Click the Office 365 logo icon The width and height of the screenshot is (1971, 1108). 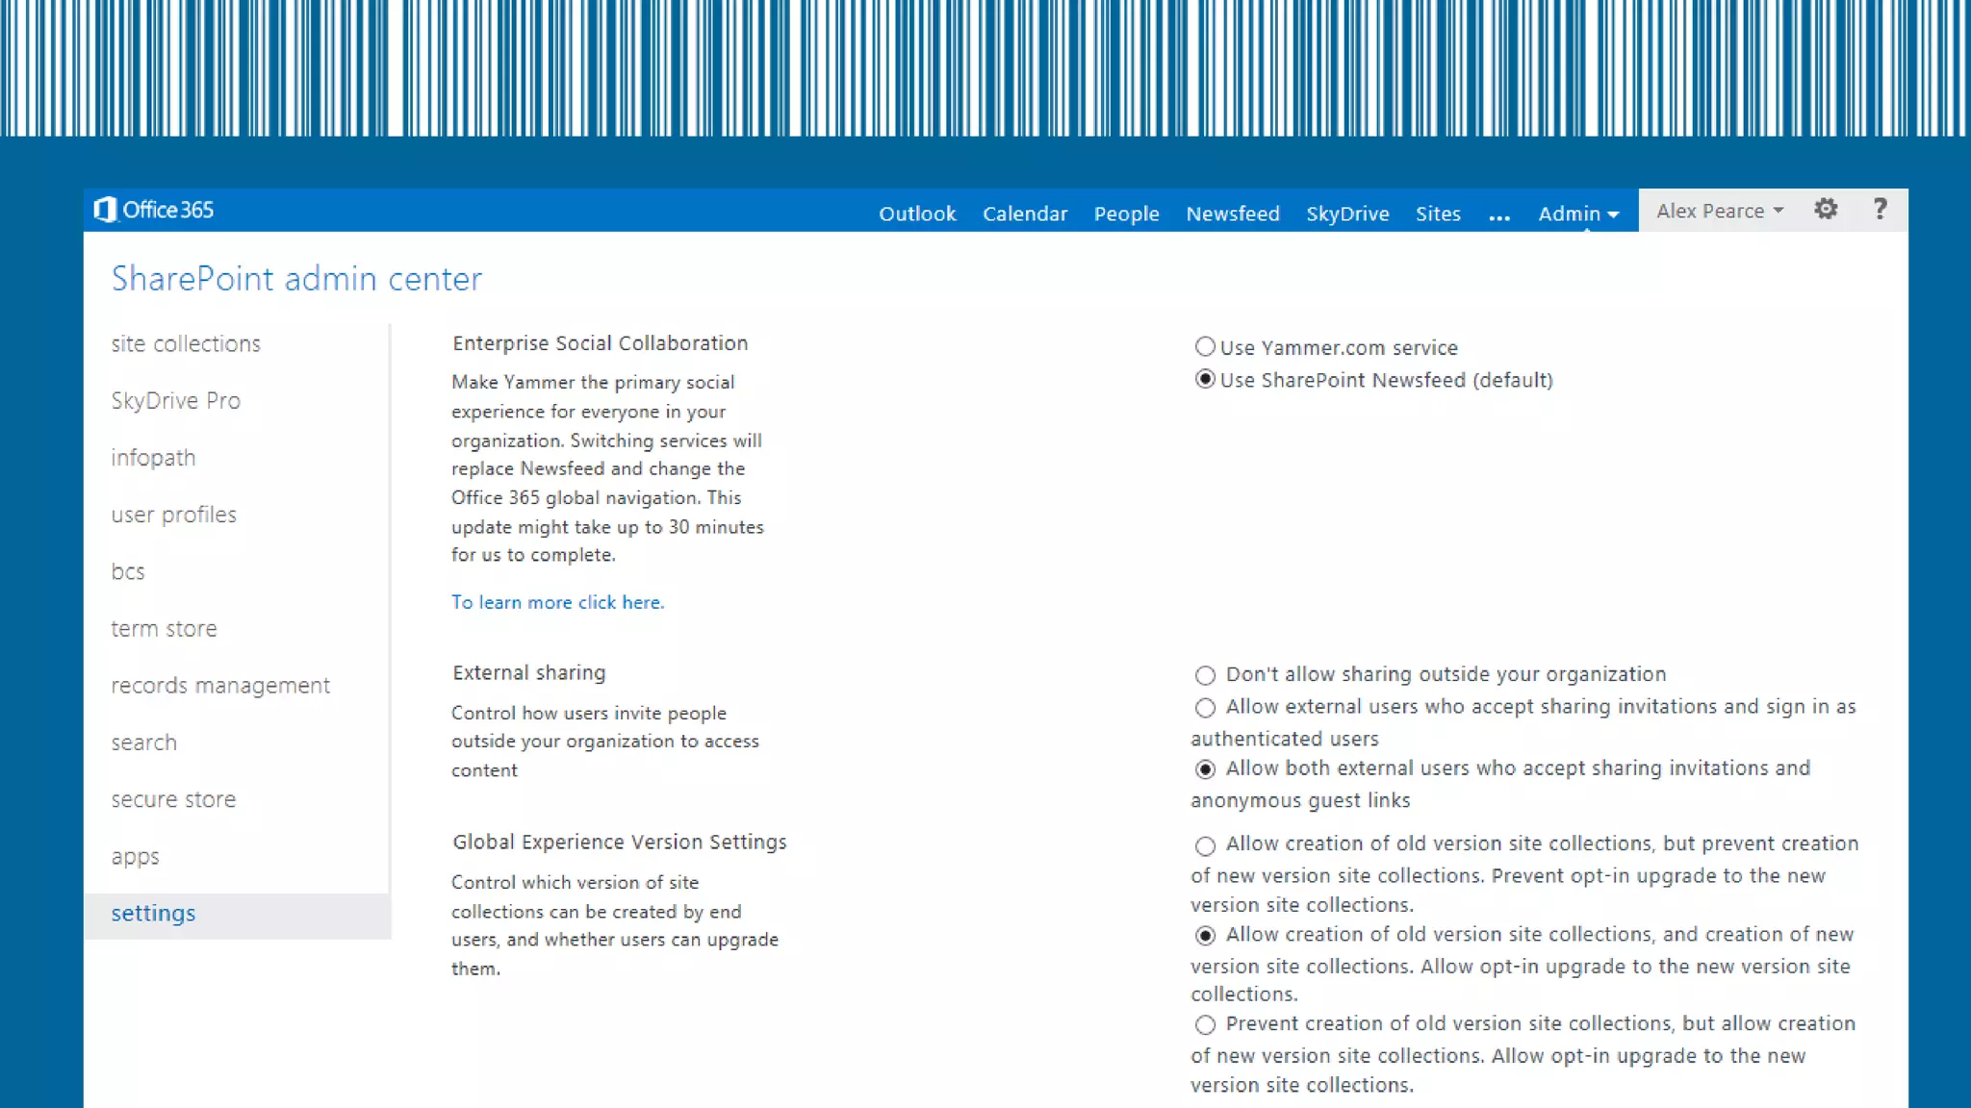coord(106,210)
